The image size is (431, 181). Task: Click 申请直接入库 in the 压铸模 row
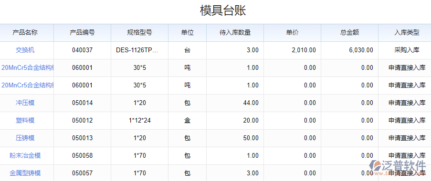click(x=407, y=138)
